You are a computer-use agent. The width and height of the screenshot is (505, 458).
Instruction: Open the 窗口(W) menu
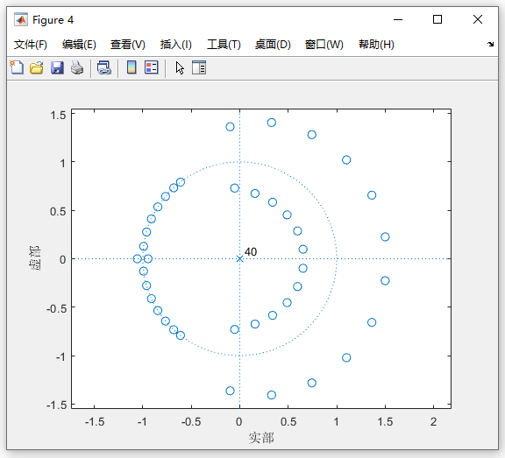pos(324,45)
